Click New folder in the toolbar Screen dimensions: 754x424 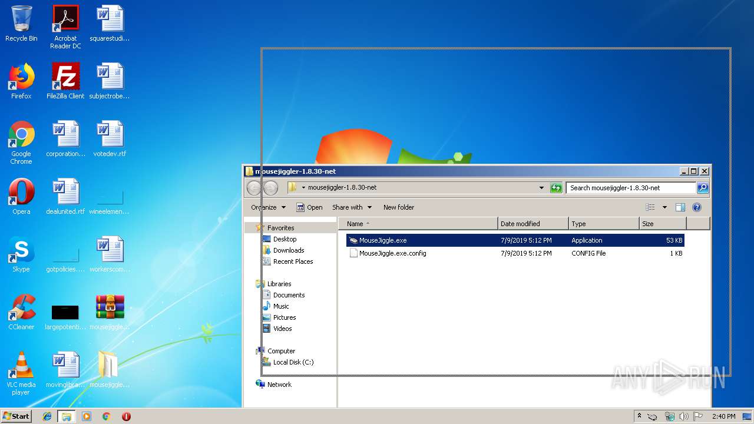(399, 207)
